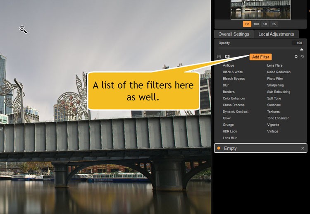
Task: Choose the Split Tone filter
Action: 274,99
